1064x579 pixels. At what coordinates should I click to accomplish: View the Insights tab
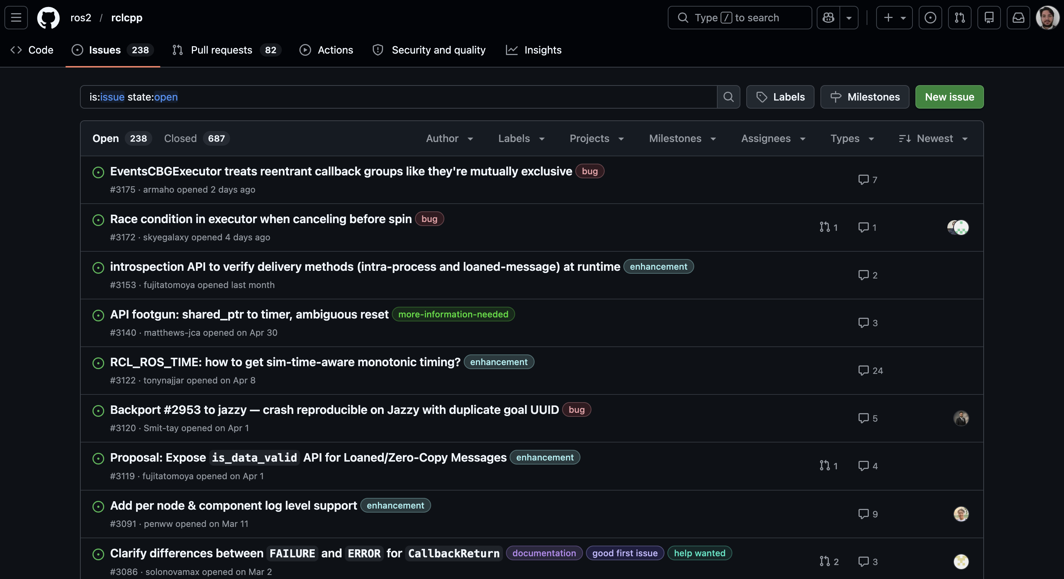tap(534, 50)
